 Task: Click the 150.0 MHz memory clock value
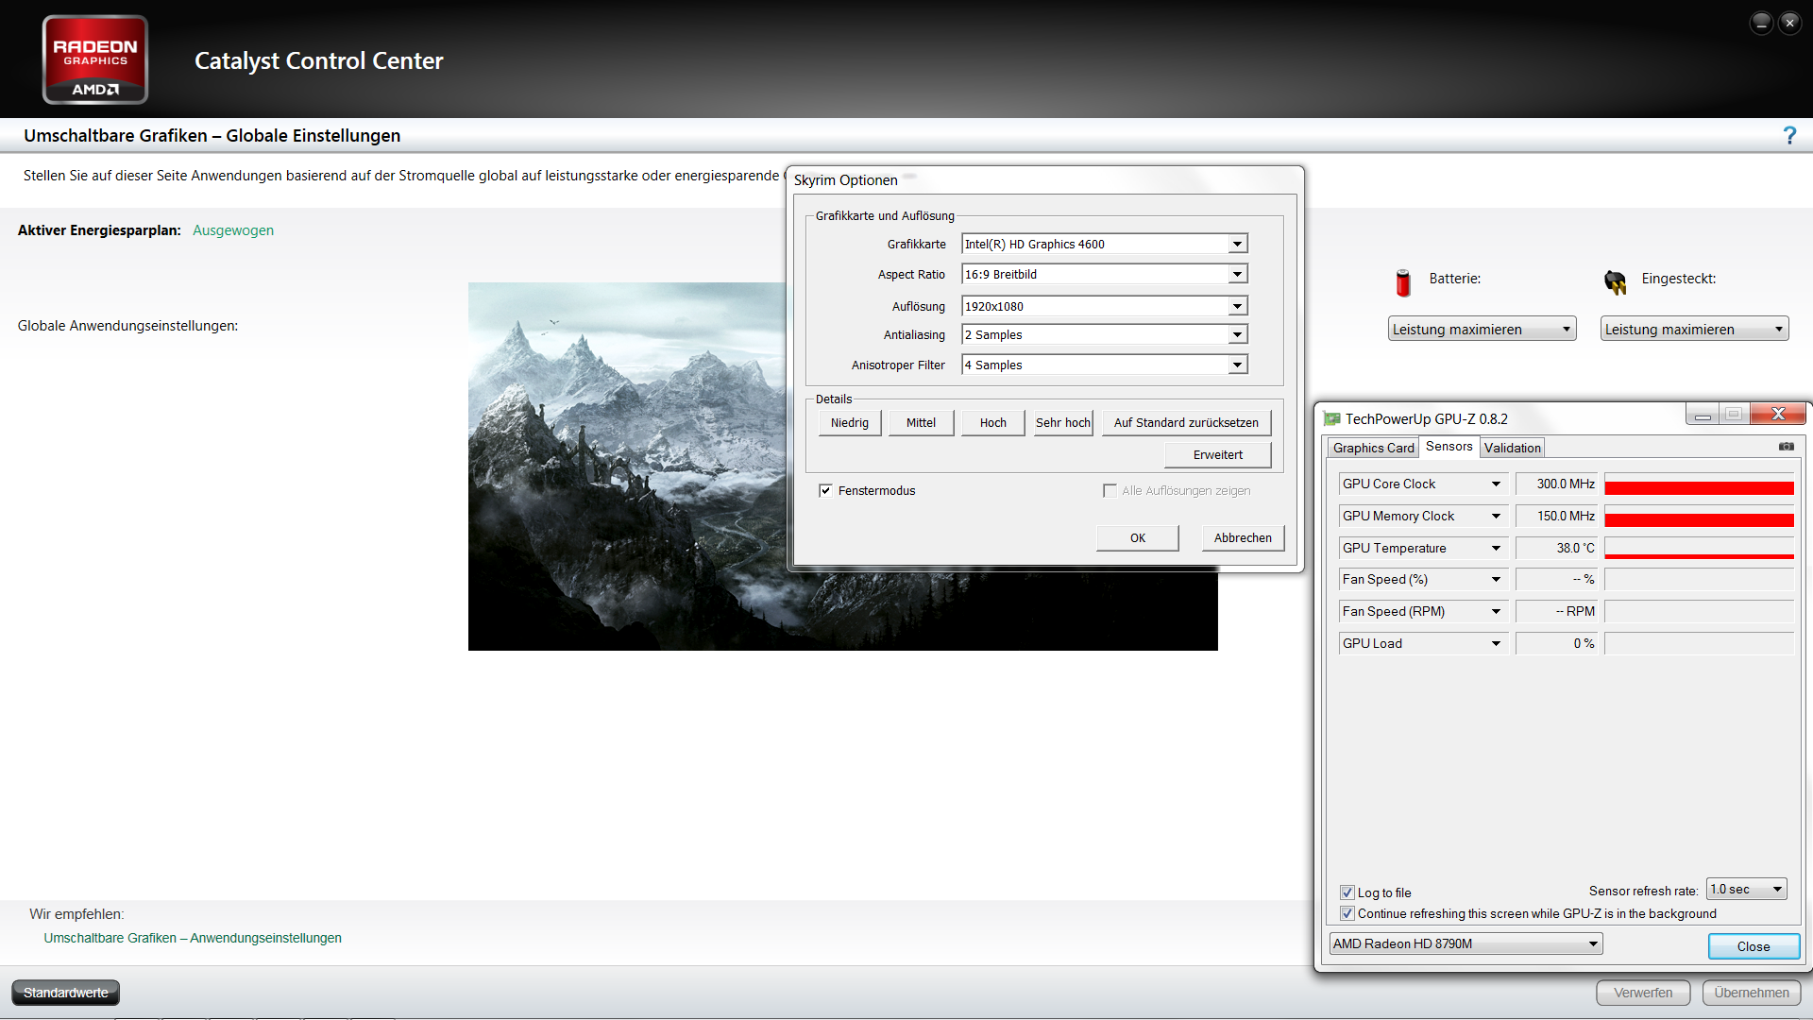click(x=1556, y=516)
